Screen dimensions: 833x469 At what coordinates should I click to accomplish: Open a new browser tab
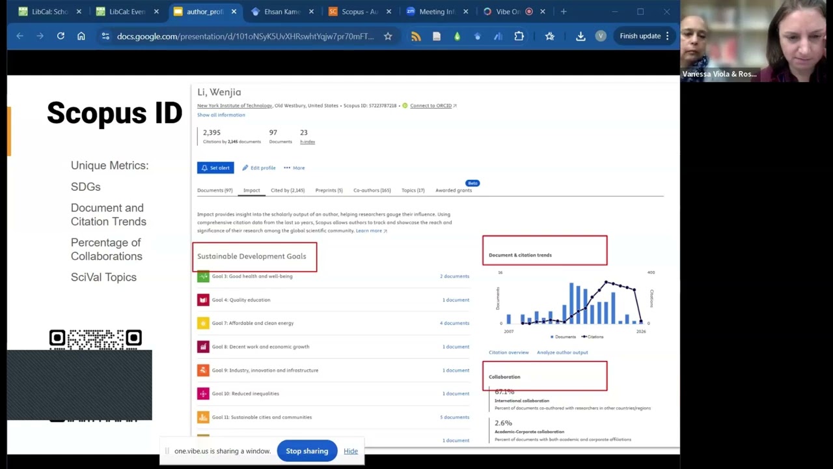[x=564, y=12]
